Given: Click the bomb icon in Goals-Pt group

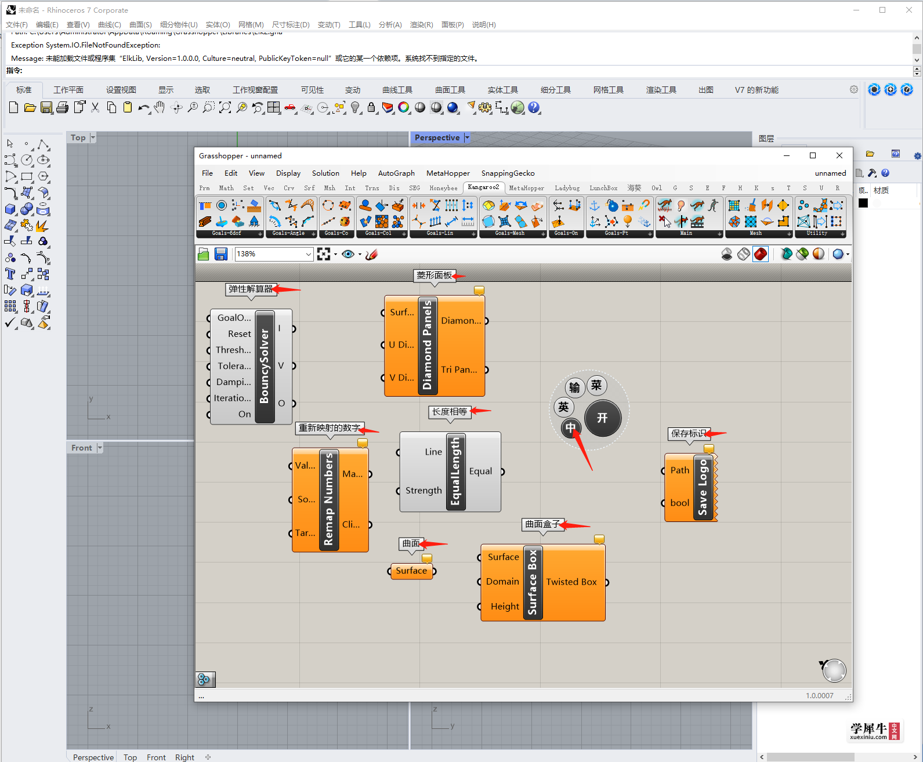Looking at the screenshot, I should click(611, 205).
